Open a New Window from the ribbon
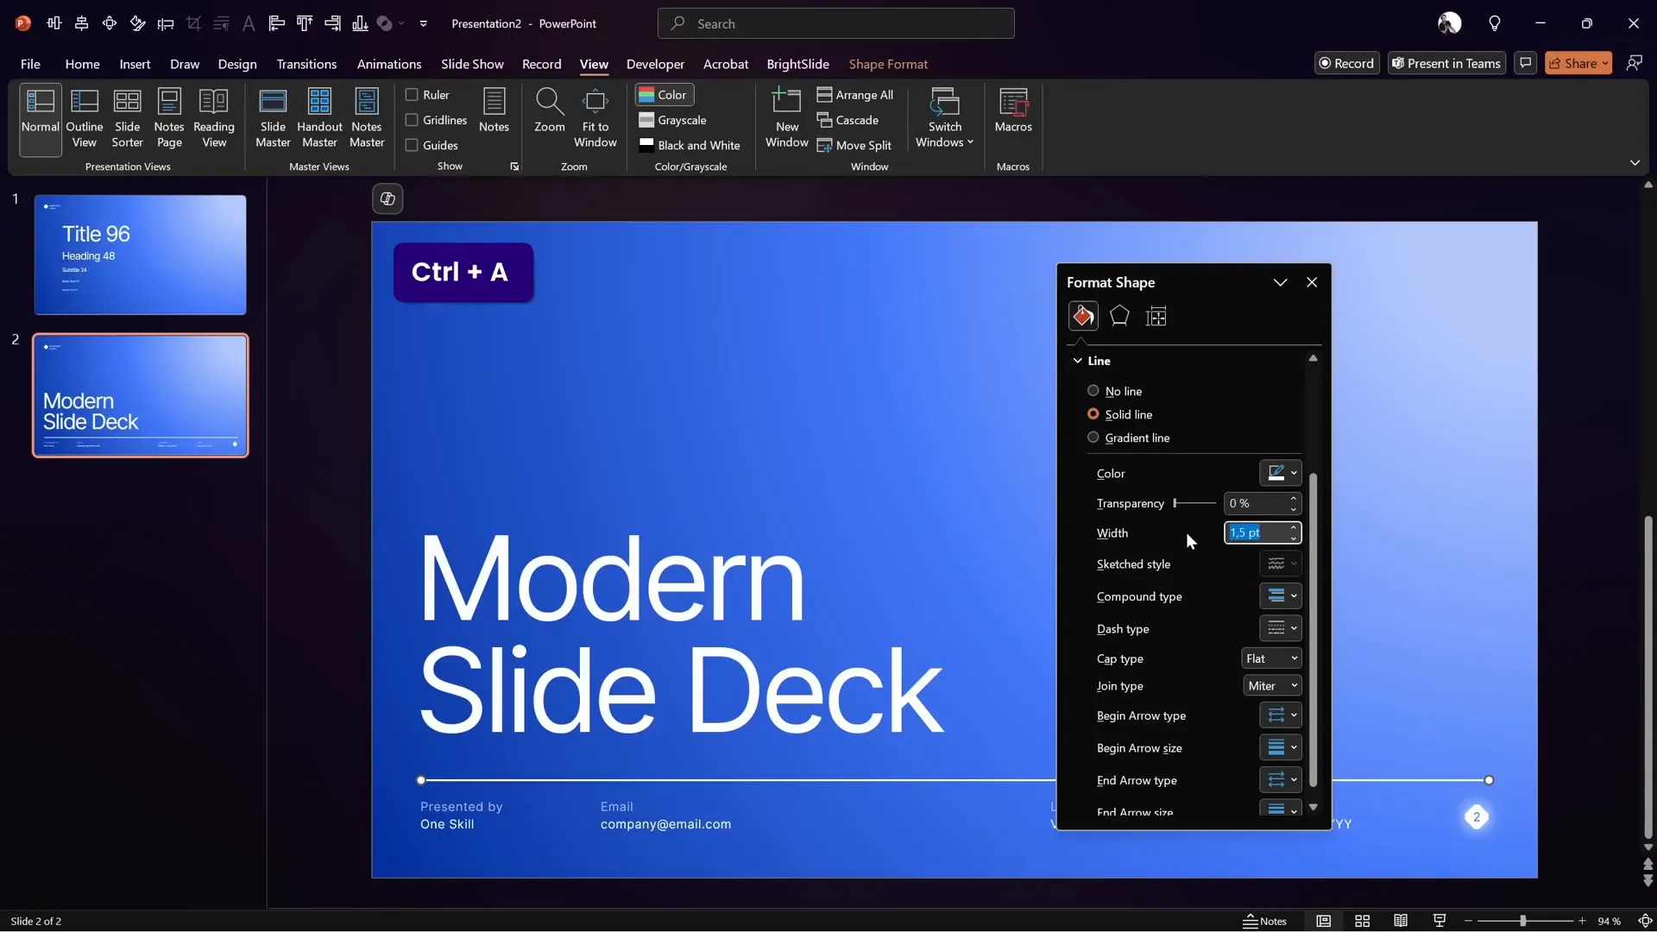Viewport: 1657px width, 932px height. point(785,118)
